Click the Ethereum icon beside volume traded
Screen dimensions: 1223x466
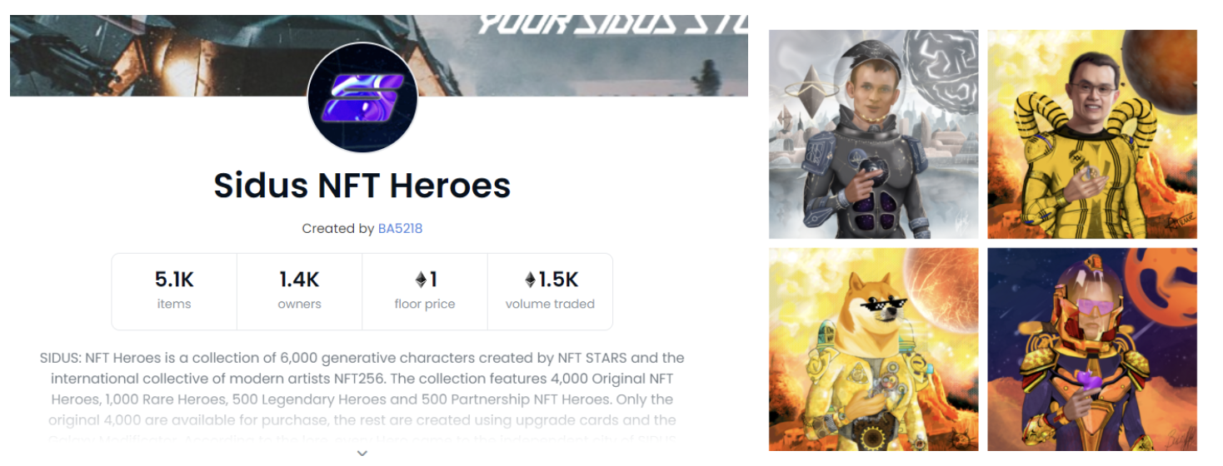click(x=531, y=280)
